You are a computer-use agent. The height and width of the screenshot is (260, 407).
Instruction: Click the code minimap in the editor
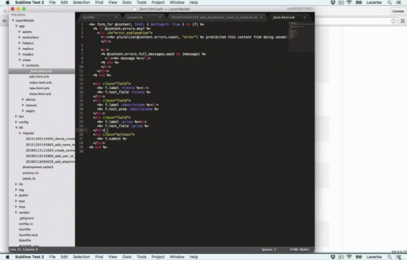[301, 37]
